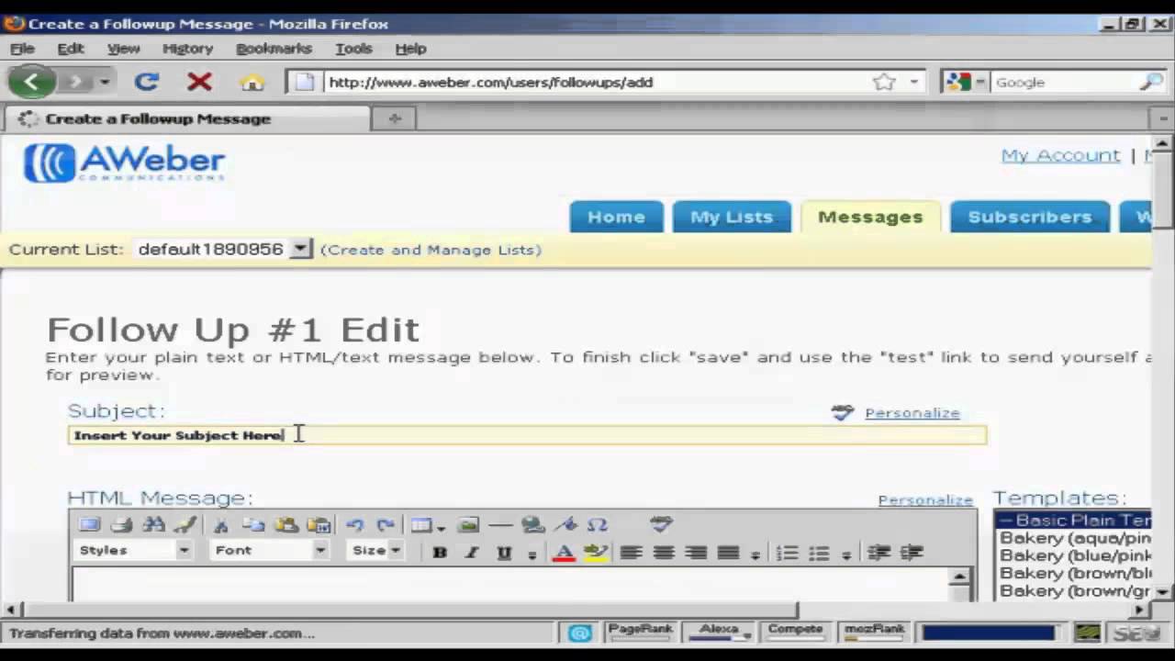Screen dimensions: 1175x661
Task: Undo the last edit
Action: (x=354, y=525)
